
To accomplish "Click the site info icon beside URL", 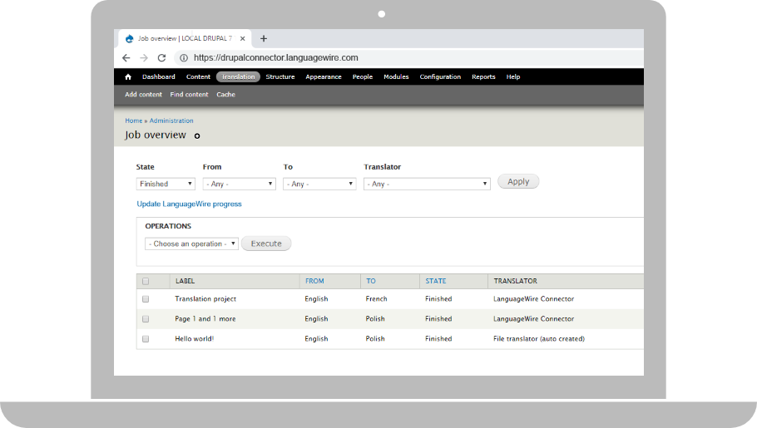I will click(x=183, y=58).
